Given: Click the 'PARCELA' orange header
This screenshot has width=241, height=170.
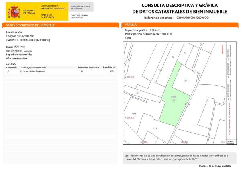Looking at the screenshot, I should [180, 25].
